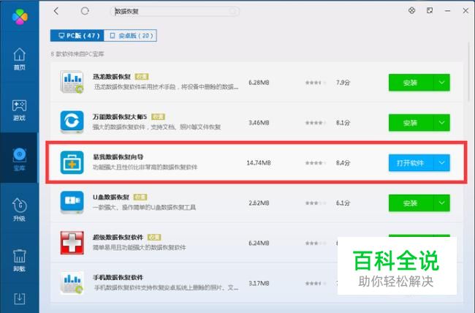Click the 3.17MB size text
This screenshot has width=475, height=313.
click(259, 283)
